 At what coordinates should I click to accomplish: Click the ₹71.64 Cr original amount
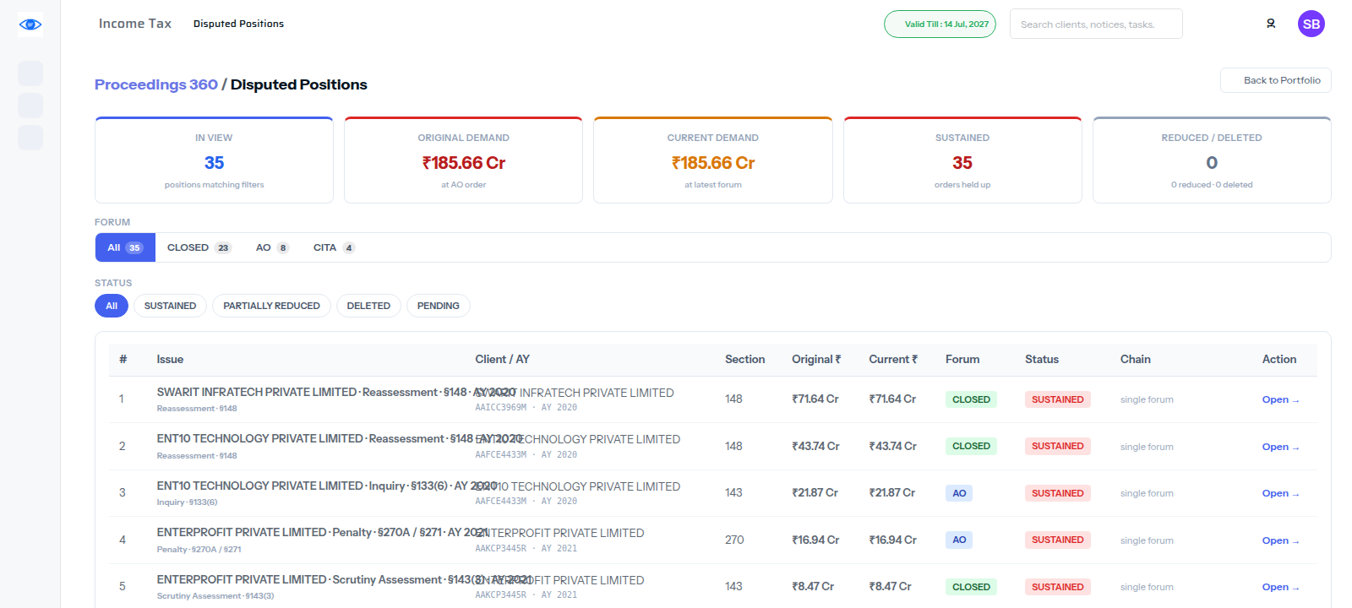coord(815,399)
